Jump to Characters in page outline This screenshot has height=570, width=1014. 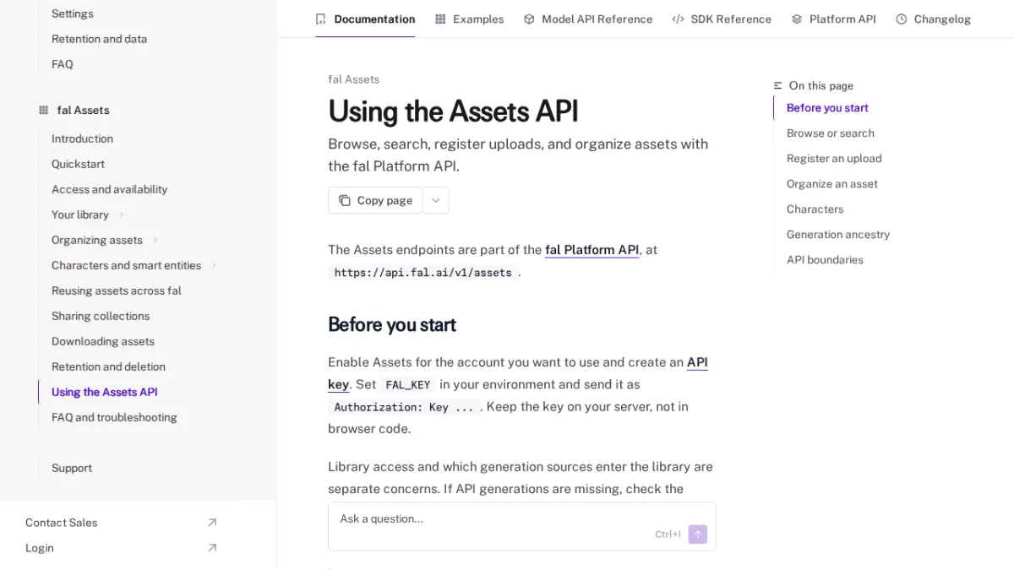[x=815, y=209]
